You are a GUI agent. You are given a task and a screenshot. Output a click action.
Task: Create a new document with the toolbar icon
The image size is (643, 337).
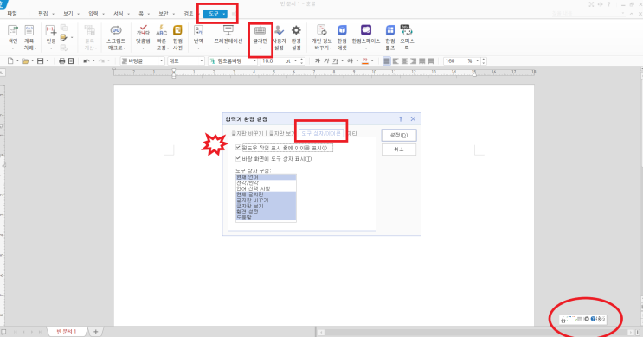coord(10,61)
